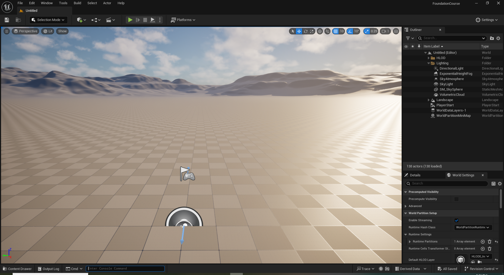Expand the HLOD folder in Outliner
Viewport: 504px width, 275px height.
[x=429, y=58]
